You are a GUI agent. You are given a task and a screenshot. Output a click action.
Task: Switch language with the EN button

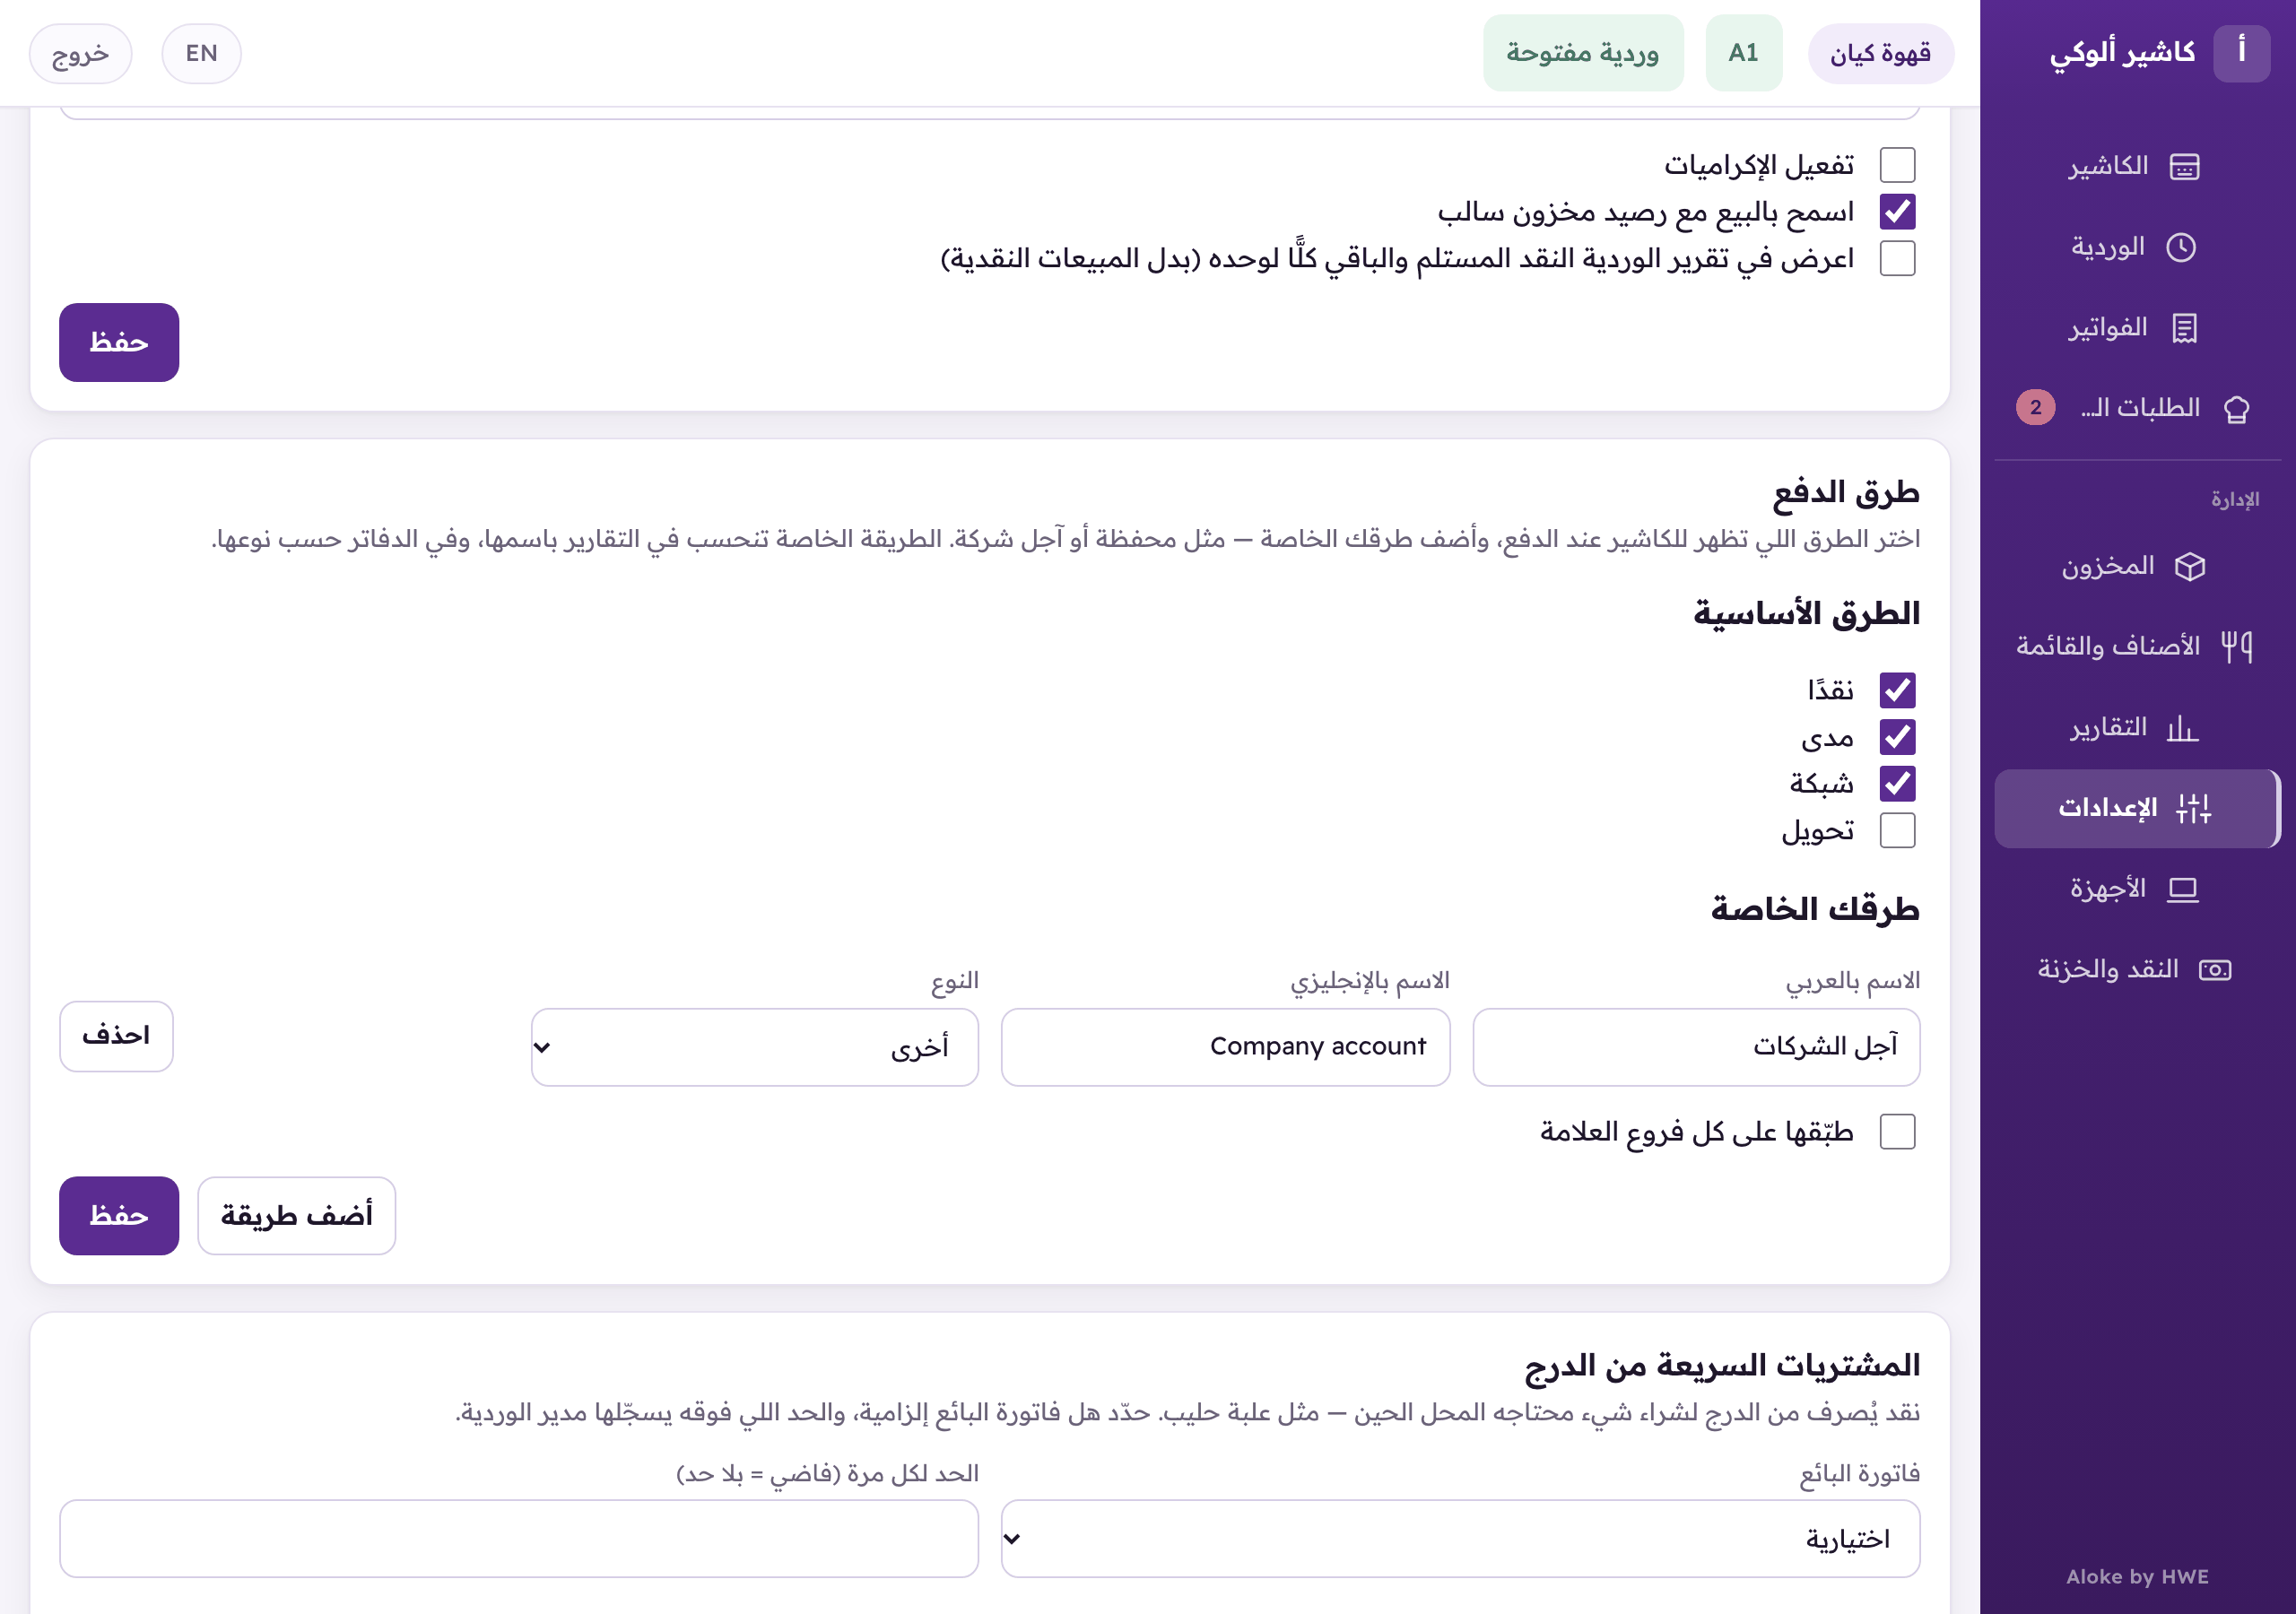click(x=201, y=54)
